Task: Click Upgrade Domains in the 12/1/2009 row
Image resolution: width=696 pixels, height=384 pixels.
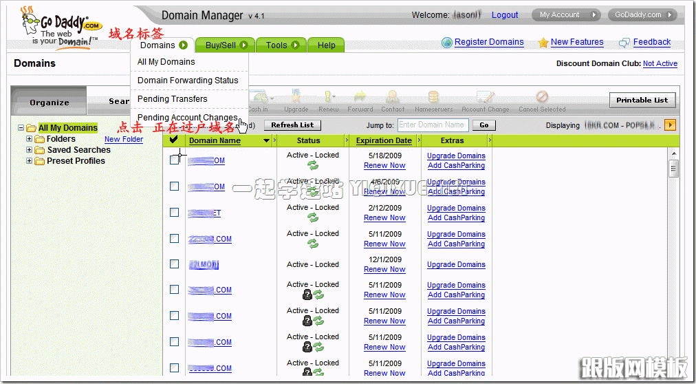Action: pos(456,264)
